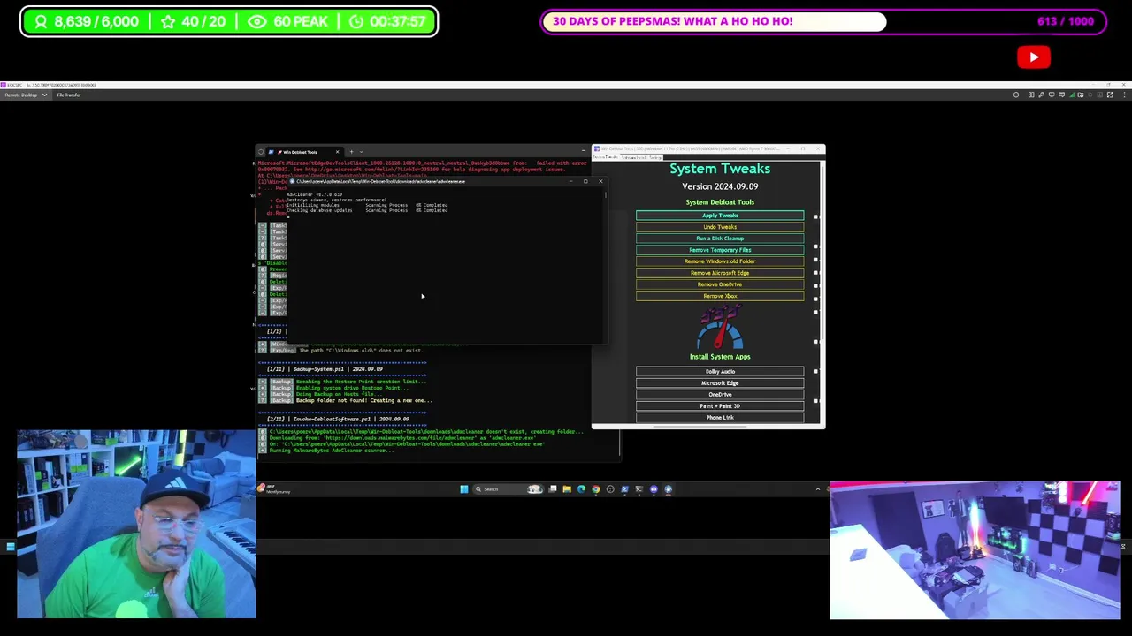Select the Software Install tab
The height and width of the screenshot is (636, 1132).
click(x=633, y=157)
